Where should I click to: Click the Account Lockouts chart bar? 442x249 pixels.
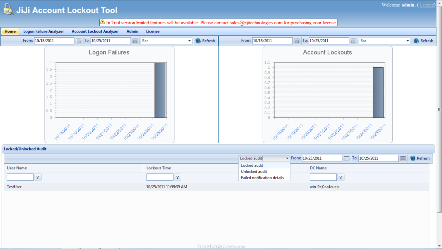coord(378,92)
